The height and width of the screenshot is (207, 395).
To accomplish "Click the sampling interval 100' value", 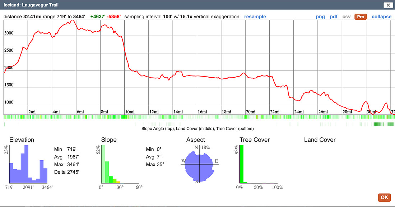I will 167,17.
